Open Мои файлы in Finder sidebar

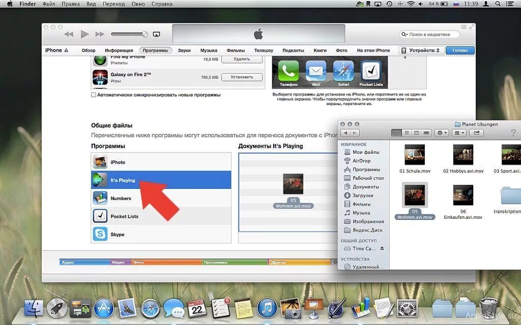tap(362, 152)
